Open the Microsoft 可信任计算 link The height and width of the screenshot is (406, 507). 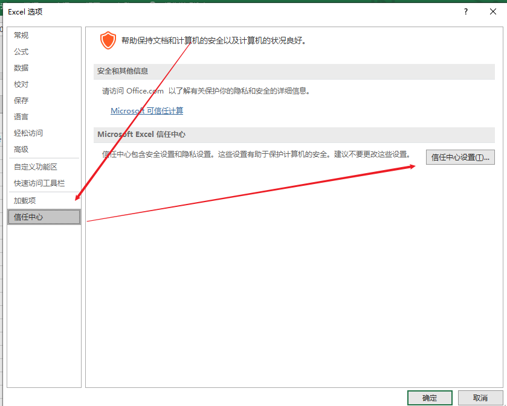[x=147, y=110]
